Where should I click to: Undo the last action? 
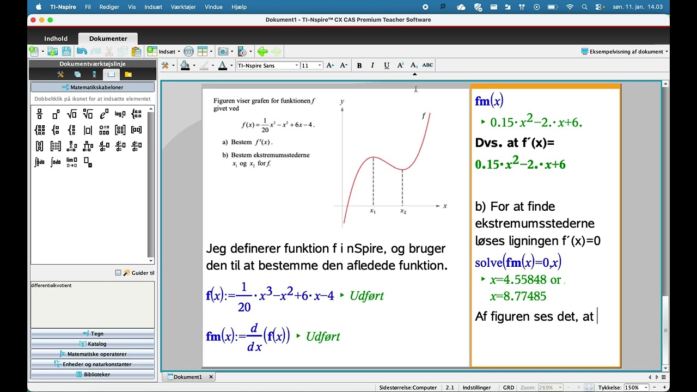[x=82, y=51]
